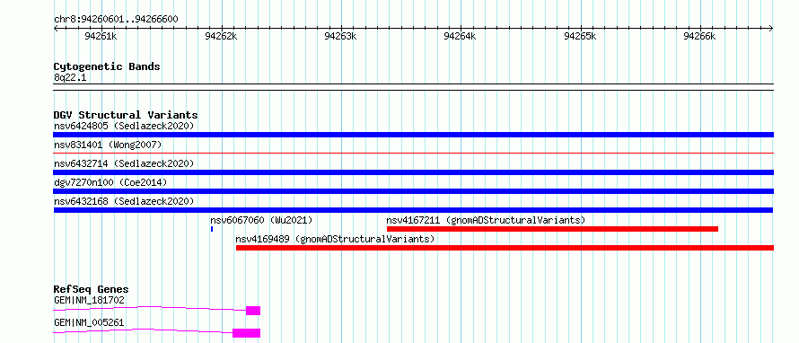The height and width of the screenshot is (343, 799).
Task: Select the thin red nsv831401 line
Action: [x=413, y=153]
